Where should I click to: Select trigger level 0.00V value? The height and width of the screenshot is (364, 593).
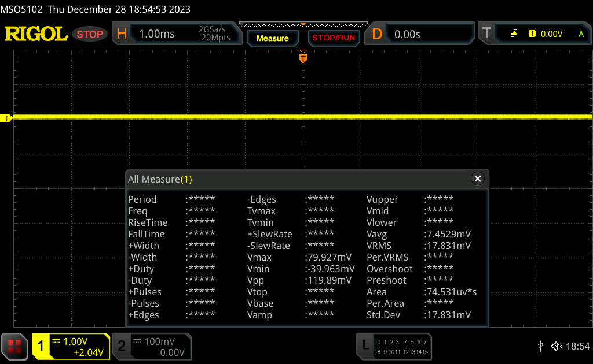point(551,34)
